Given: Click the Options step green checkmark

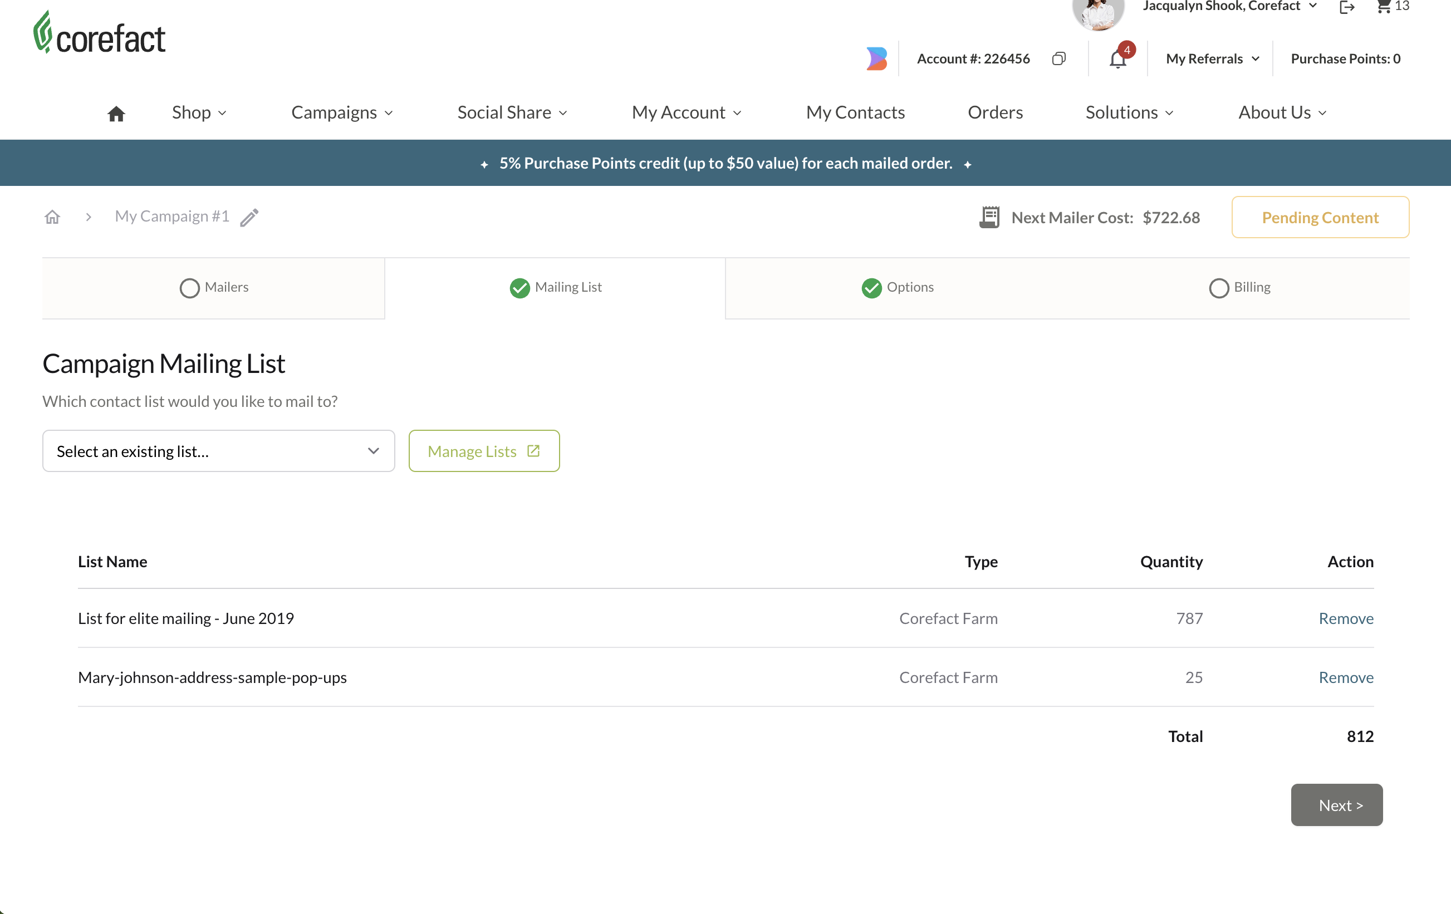Looking at the screenshot, I should (871, 288).
